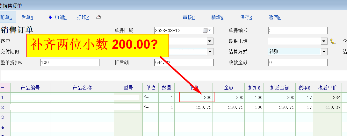This screenshot has height=136, width=347.
Task: Click the printer icon in the toolbar
Action: [99, 18]
